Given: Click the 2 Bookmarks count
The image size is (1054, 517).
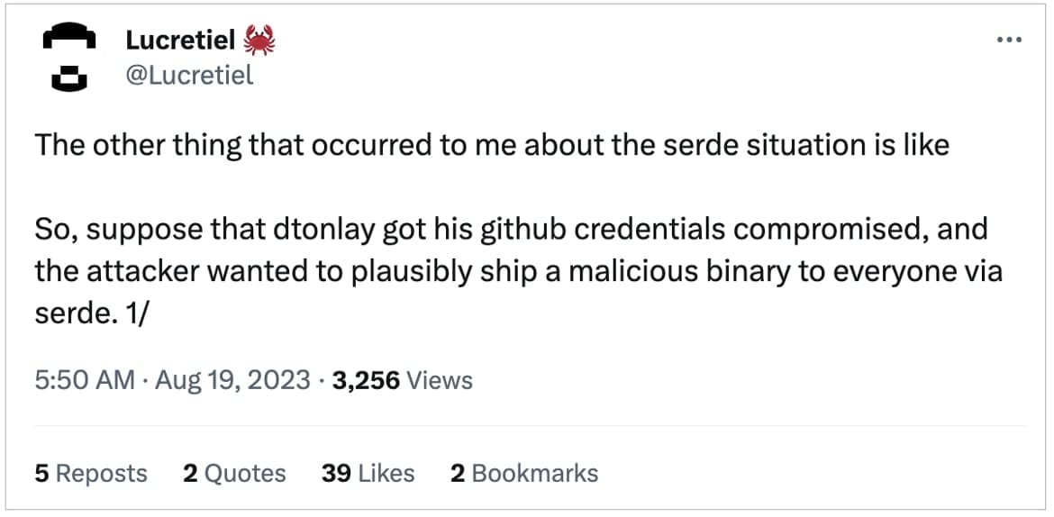Looking at the screenshot, I should click(523, 473).
